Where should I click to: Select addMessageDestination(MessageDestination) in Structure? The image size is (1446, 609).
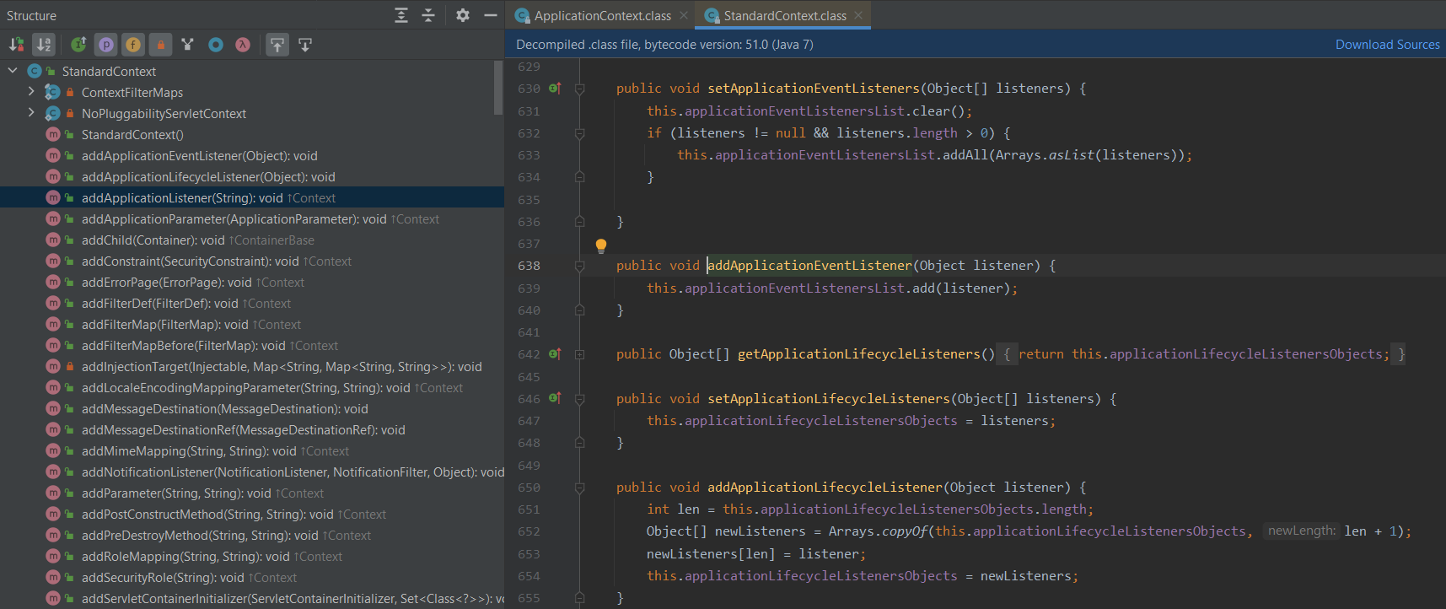click(252, 408)
